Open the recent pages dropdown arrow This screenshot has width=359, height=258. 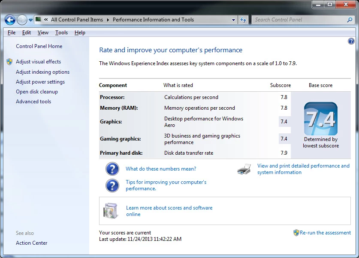[30, 20]
